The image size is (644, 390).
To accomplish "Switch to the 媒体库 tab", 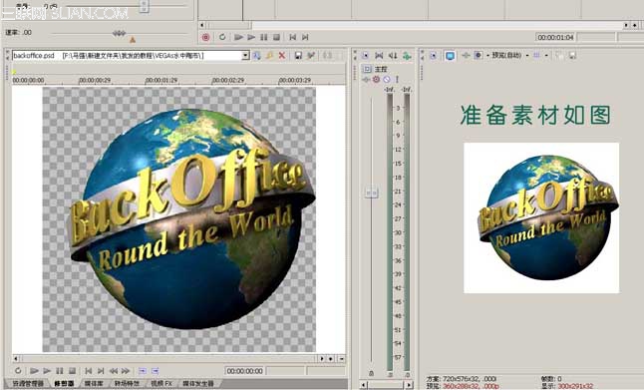I will point(94,383).
